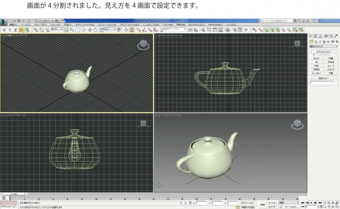Click the ボックス object button
This screenshot has height=209, width=340.
point(317,58)
